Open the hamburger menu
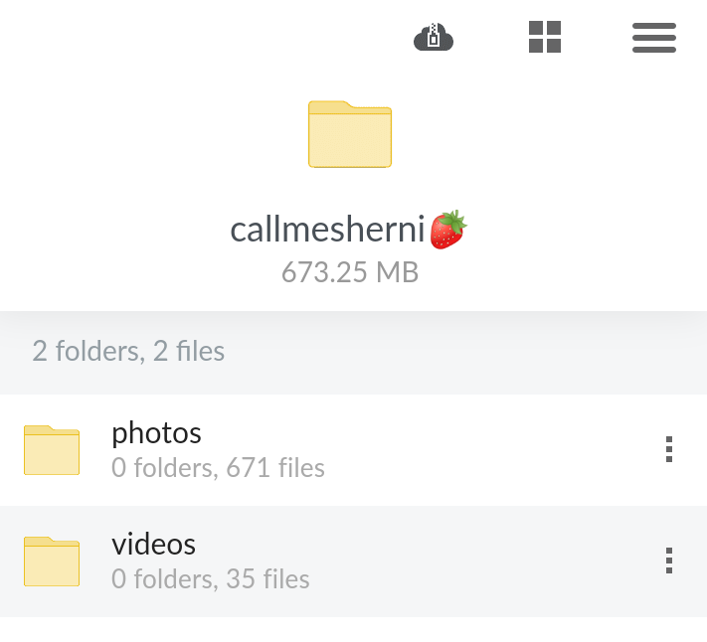The width and height of the screenshot is (707, 642). click(x=653, y=38)
